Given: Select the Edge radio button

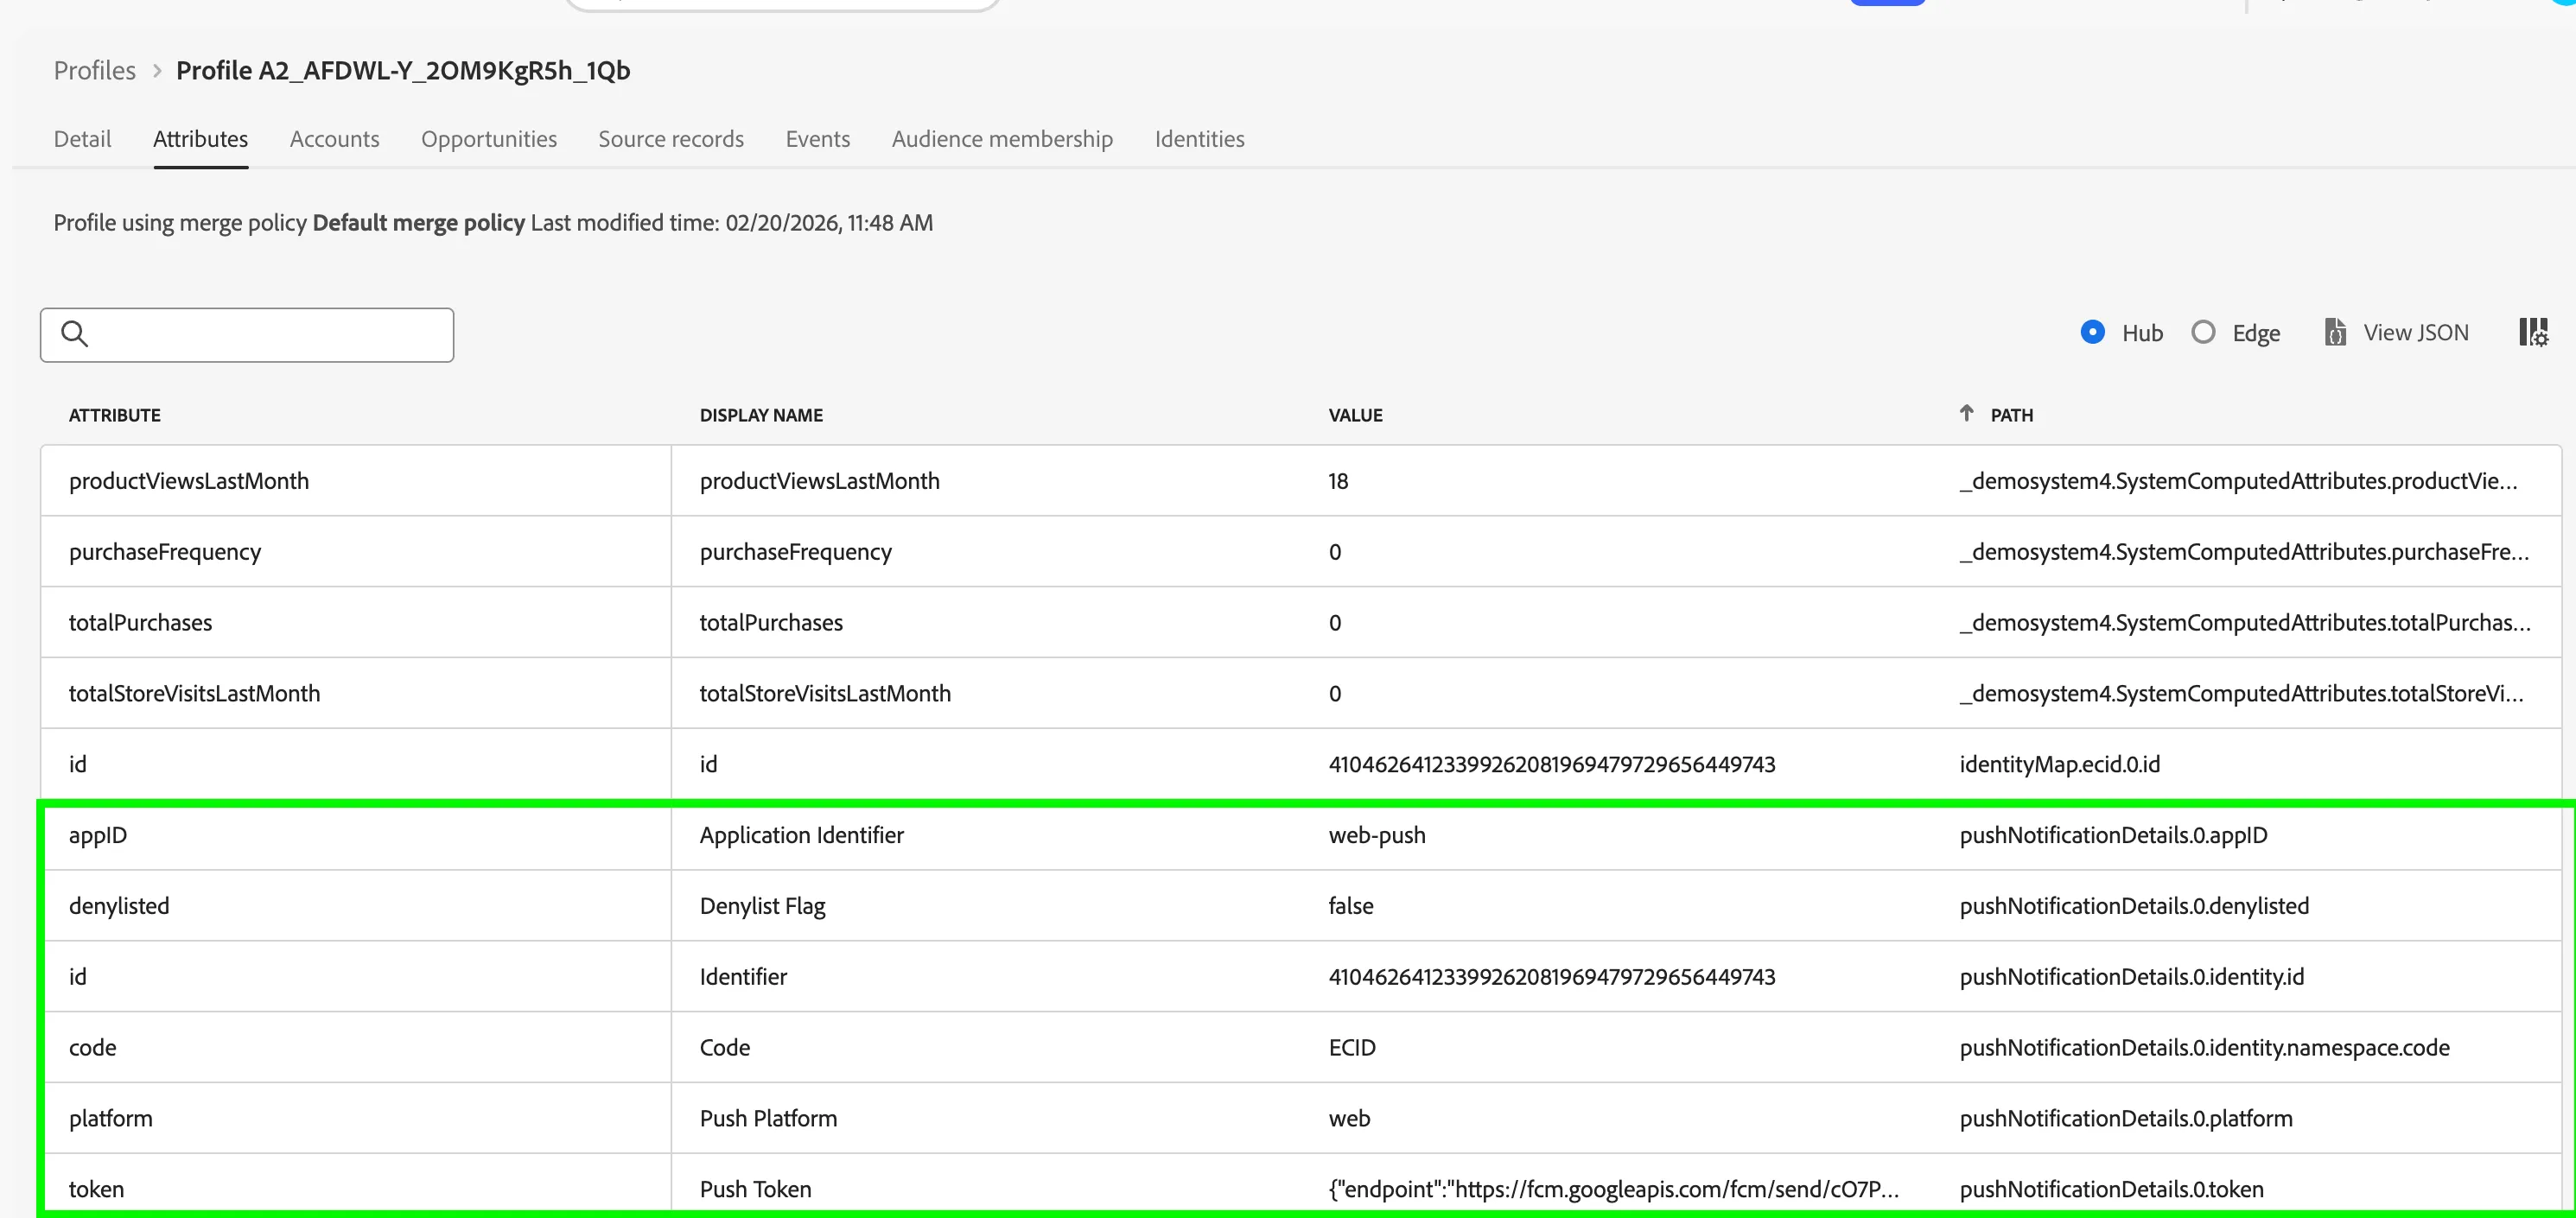Looking at the screenshot, I should click(x=2203, y=332).
